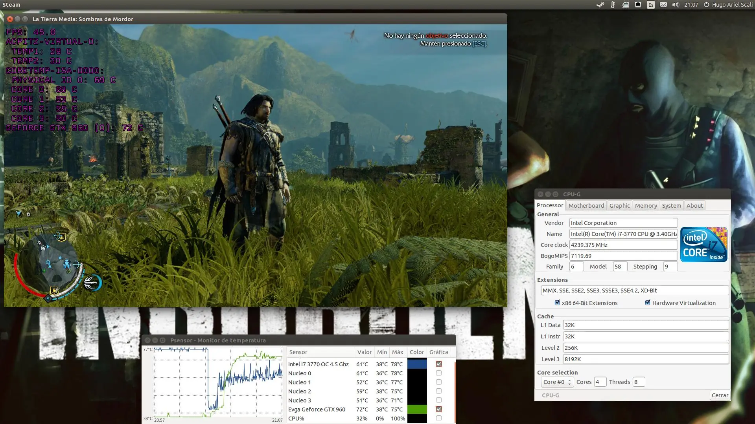The image size is (755, 424).
Task: Open the Steam tray icon
Action: 600,5
